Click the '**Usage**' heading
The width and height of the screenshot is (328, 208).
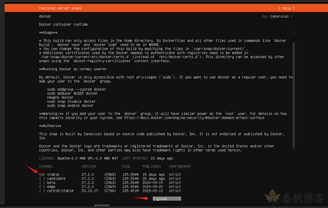(x=48, y=33)
